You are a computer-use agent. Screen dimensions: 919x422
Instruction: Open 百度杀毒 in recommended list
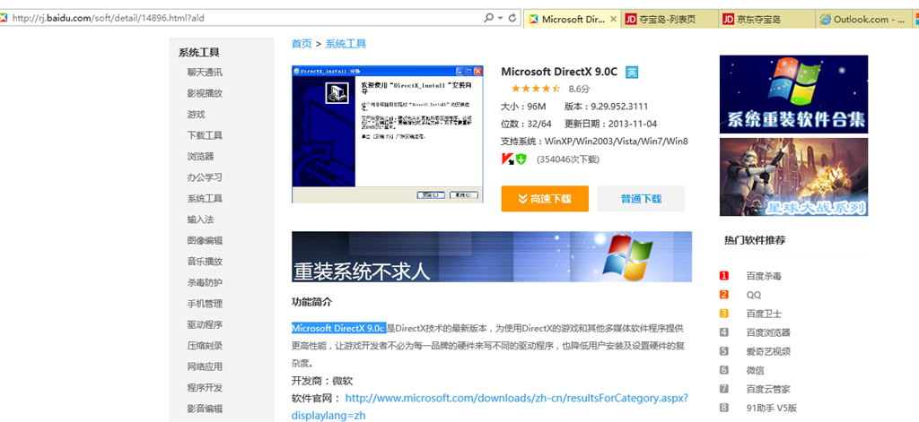click(x=764, y=276)
